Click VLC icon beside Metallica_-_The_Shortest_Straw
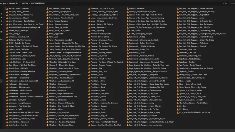 (47, 125)
